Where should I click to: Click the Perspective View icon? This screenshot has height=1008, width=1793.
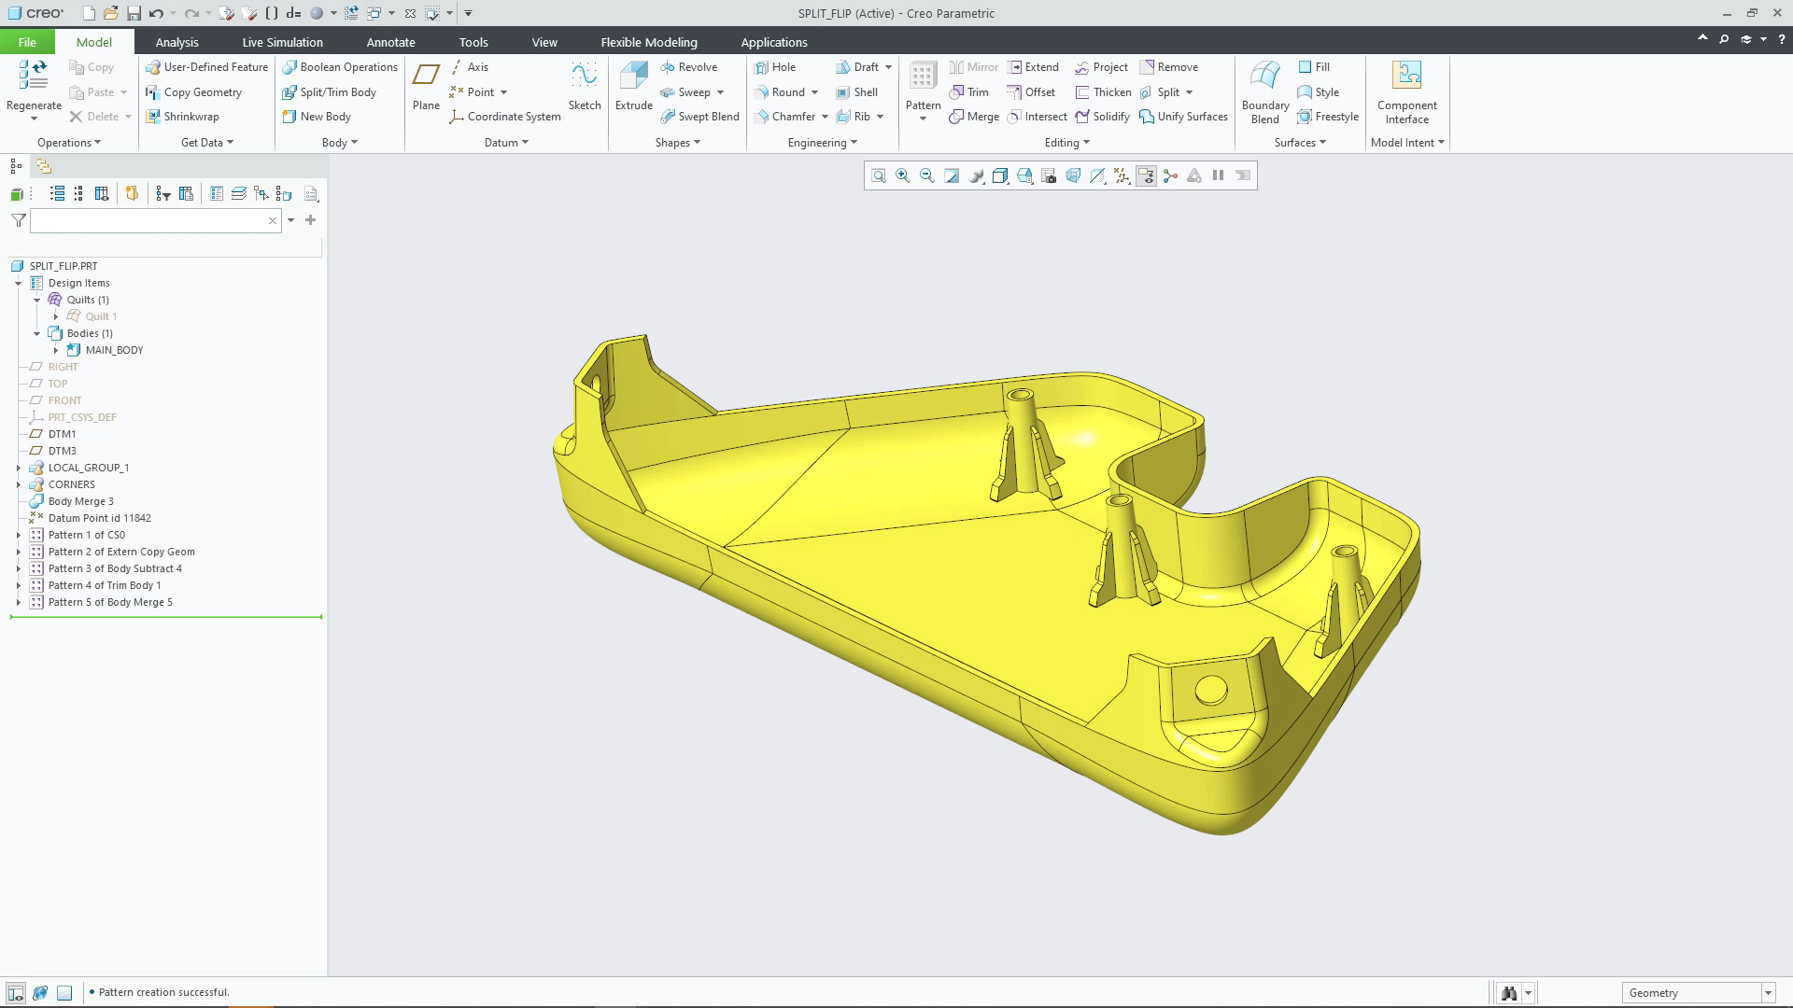tap(1073, 175)
